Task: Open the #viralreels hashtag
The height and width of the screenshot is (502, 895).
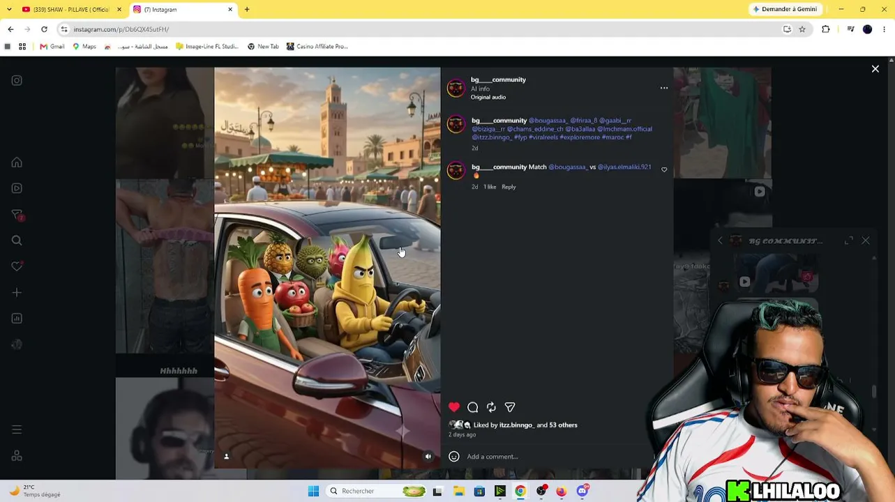Action: click(x=543, y=137)
